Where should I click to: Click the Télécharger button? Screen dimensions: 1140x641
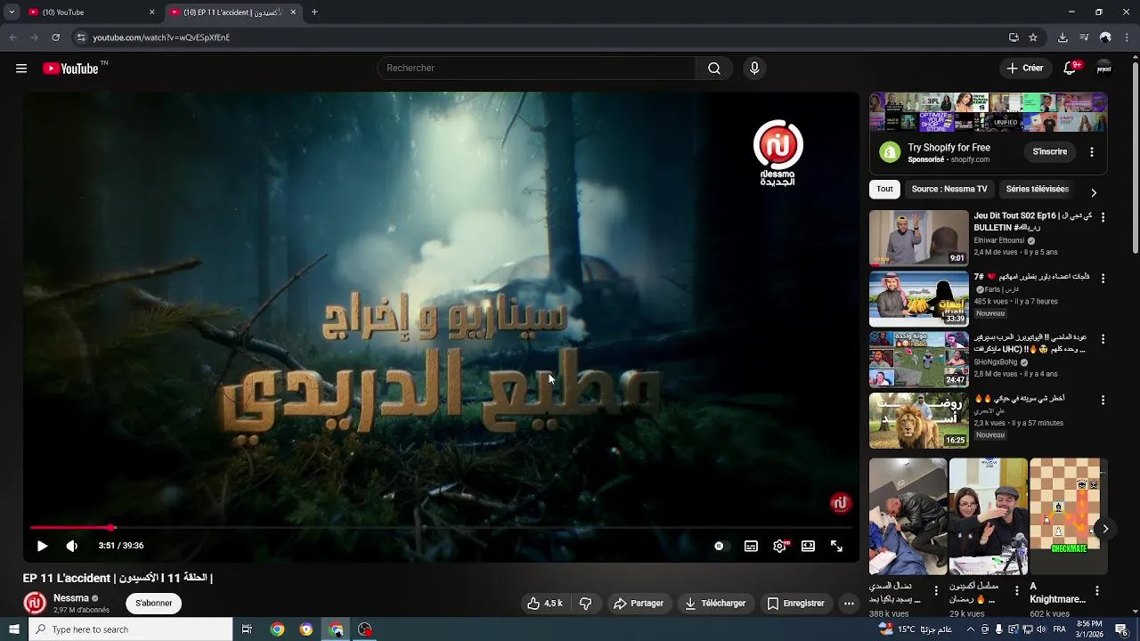(715, 603)
